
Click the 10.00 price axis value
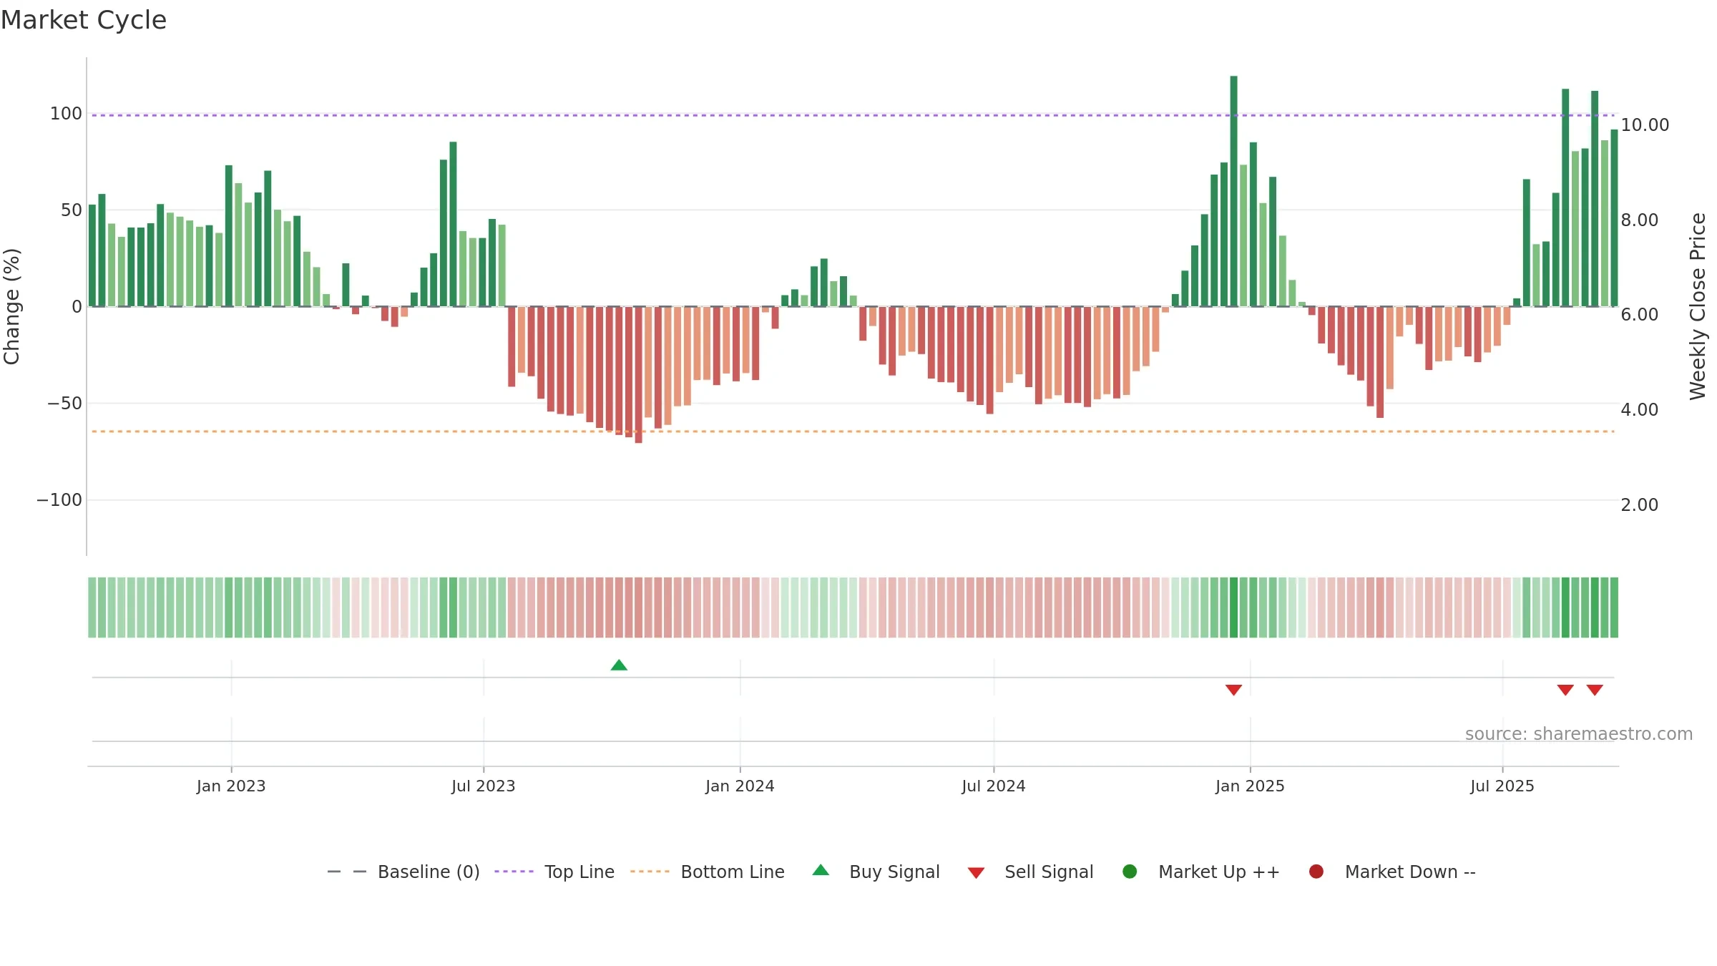(x=1645, y=125)
